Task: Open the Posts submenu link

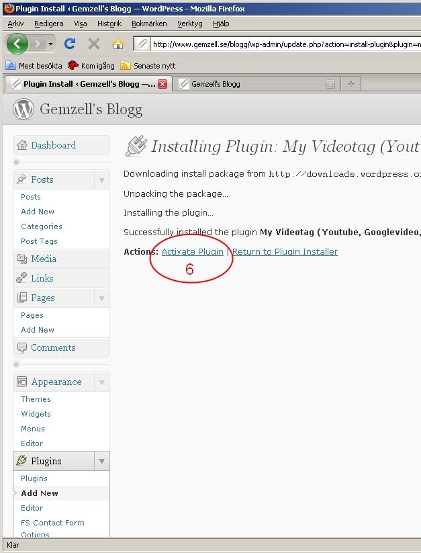Action: pos(31,197)
